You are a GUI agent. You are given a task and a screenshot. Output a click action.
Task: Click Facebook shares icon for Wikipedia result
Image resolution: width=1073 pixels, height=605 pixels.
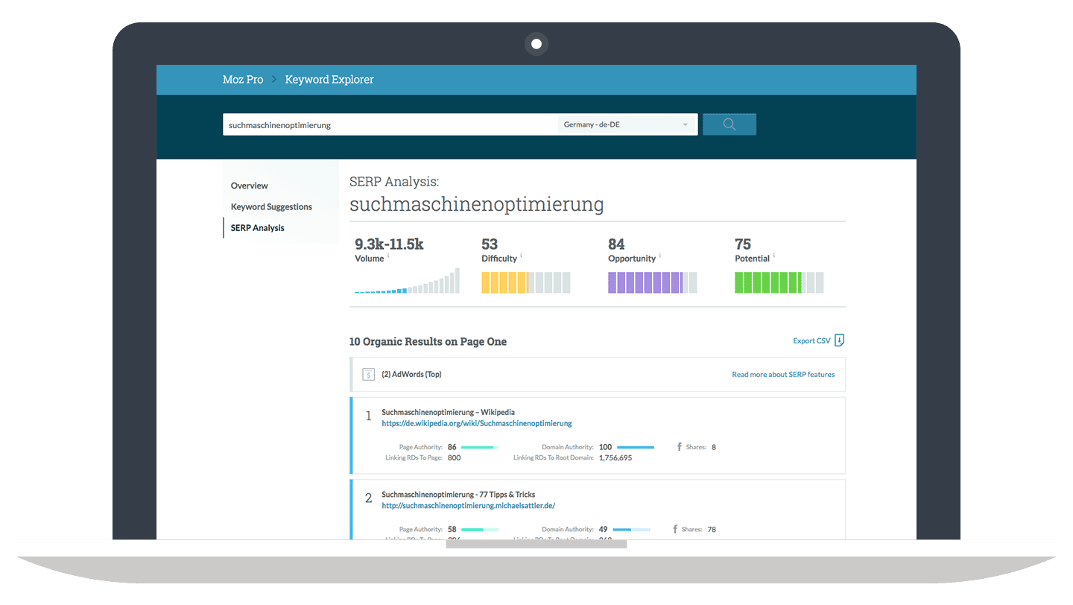(679, 447)
